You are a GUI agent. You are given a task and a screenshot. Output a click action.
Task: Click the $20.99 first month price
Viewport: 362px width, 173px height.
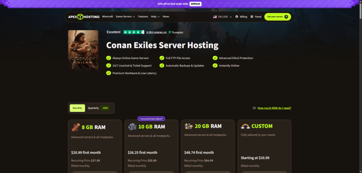coord(86,152)
